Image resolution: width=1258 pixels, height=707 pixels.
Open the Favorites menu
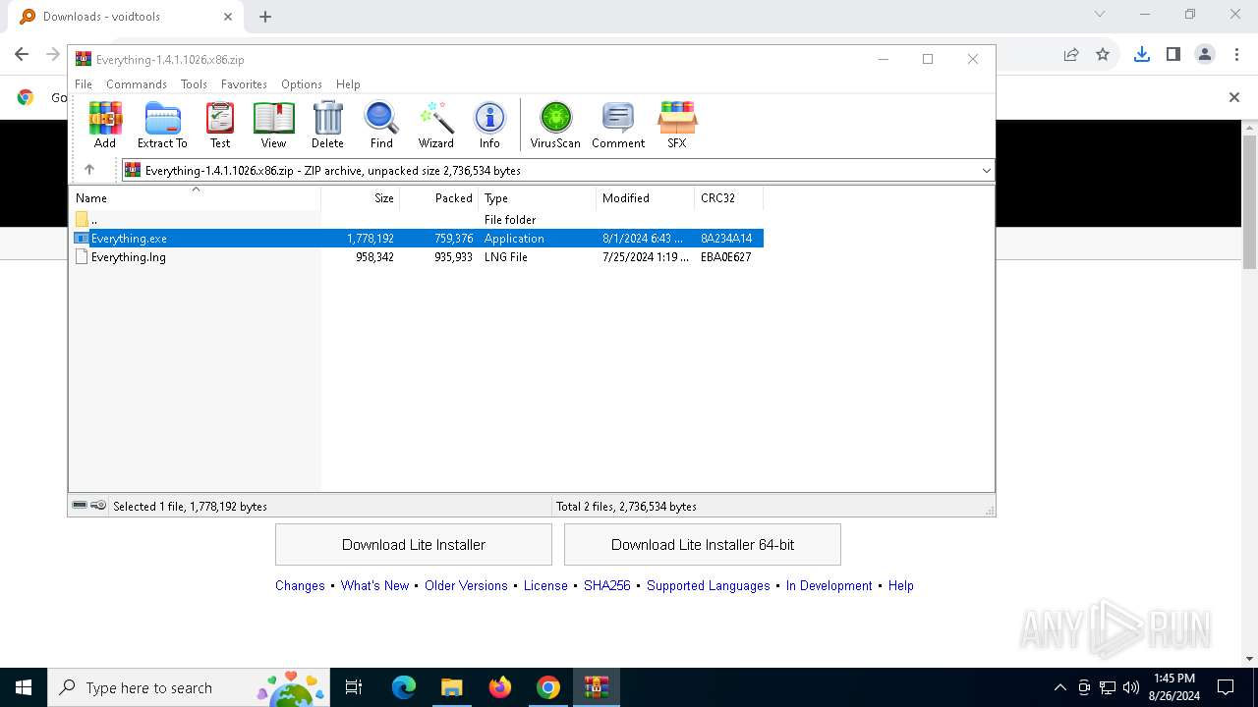click(x=244, y=84)
